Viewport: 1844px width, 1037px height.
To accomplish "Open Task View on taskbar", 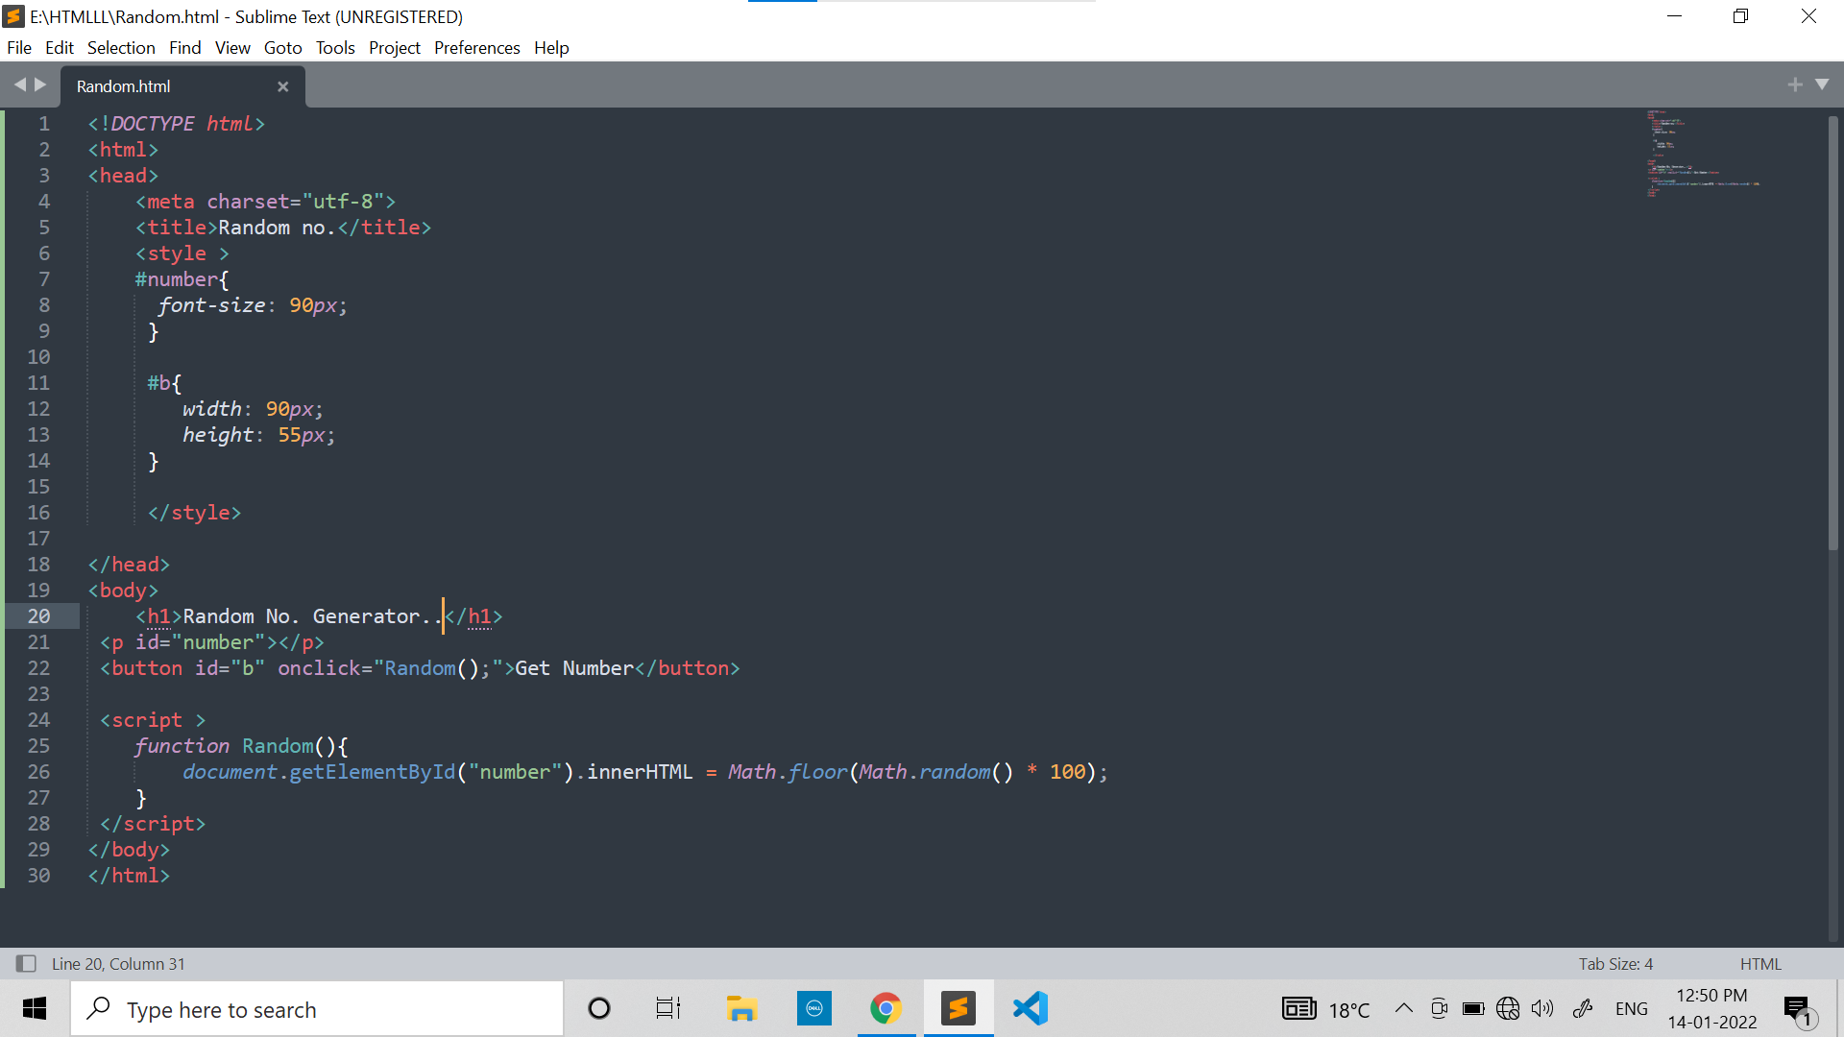I will [667, 1008].
